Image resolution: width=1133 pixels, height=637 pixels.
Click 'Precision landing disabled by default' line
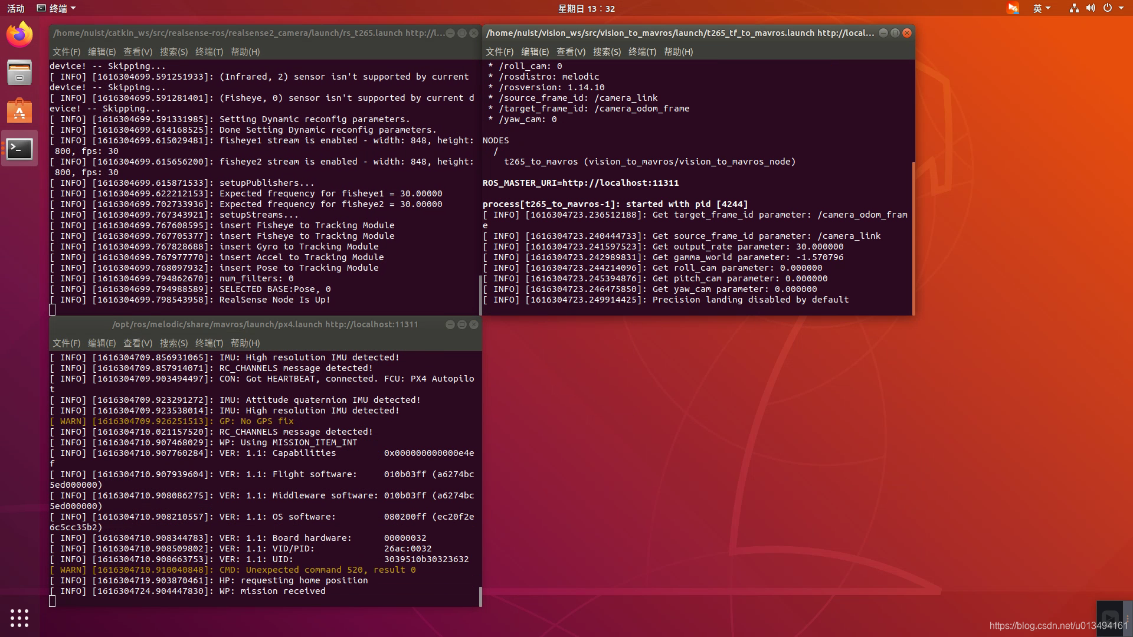click(x=666, y=300)
